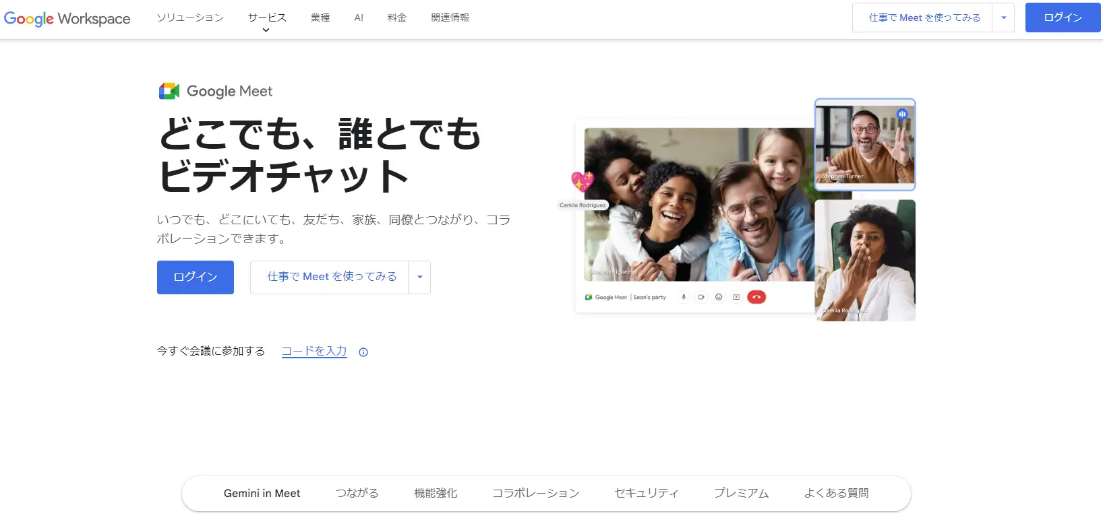Click the blue ログイン button in header
1103x530 pixels.
[x=1063, y=18]
